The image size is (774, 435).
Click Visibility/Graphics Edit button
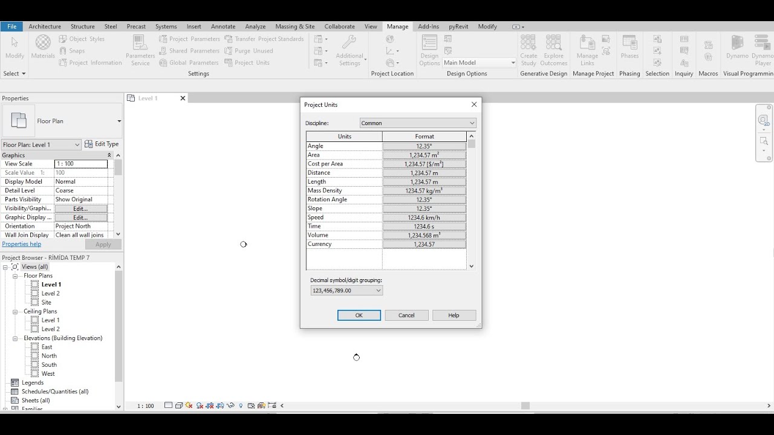pos(80,208)
